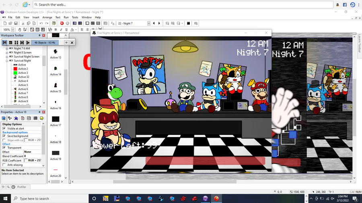362x203 pixels.
Task: Click the RGB Coefficient color swatch
Action: point(26,160)
